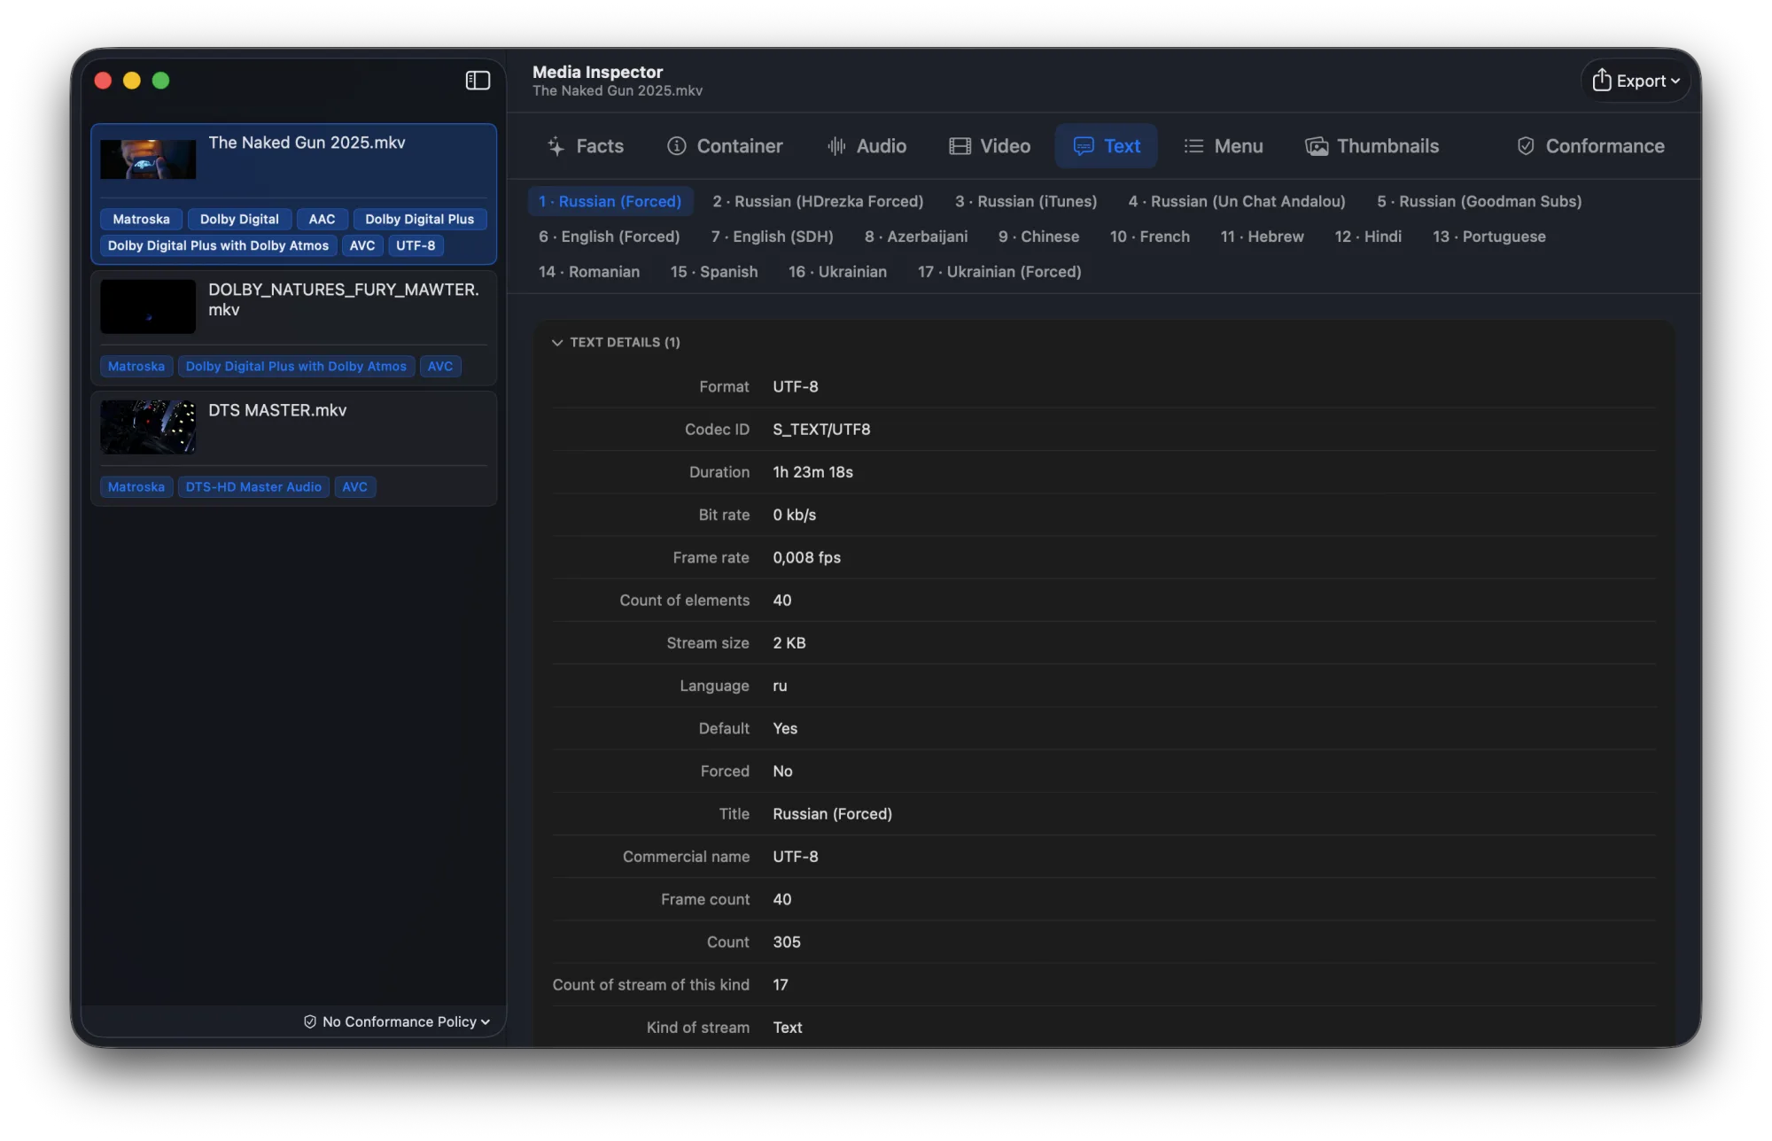
Task: Select track 7 English (SDH)
Action: point(773,237)
